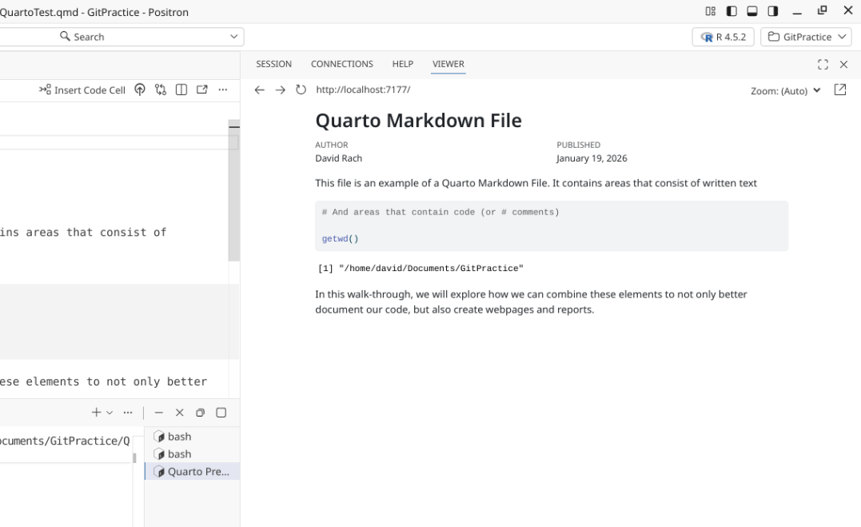The image size is (861, 527).
Task: Click the publish upload arrow icon in editor toolbar
Action: click(140, 90)
